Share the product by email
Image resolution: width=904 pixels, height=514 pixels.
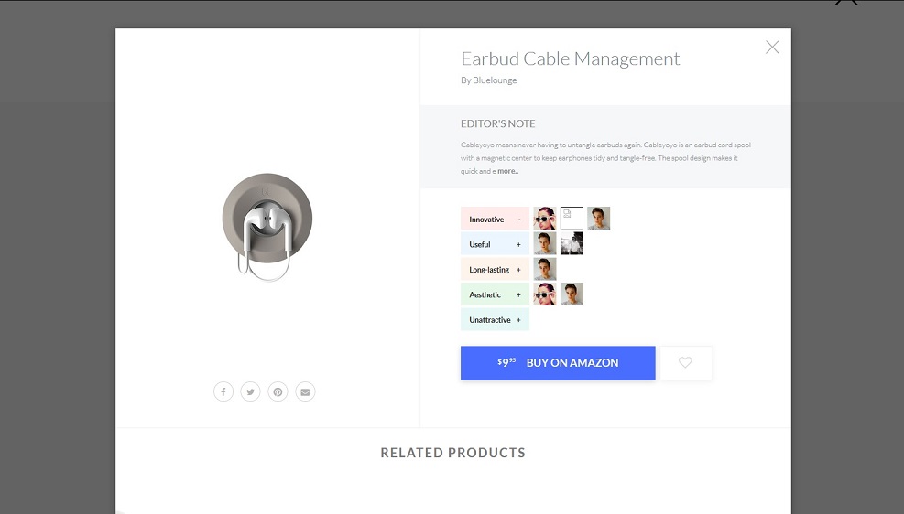click(x=305, y=391)
